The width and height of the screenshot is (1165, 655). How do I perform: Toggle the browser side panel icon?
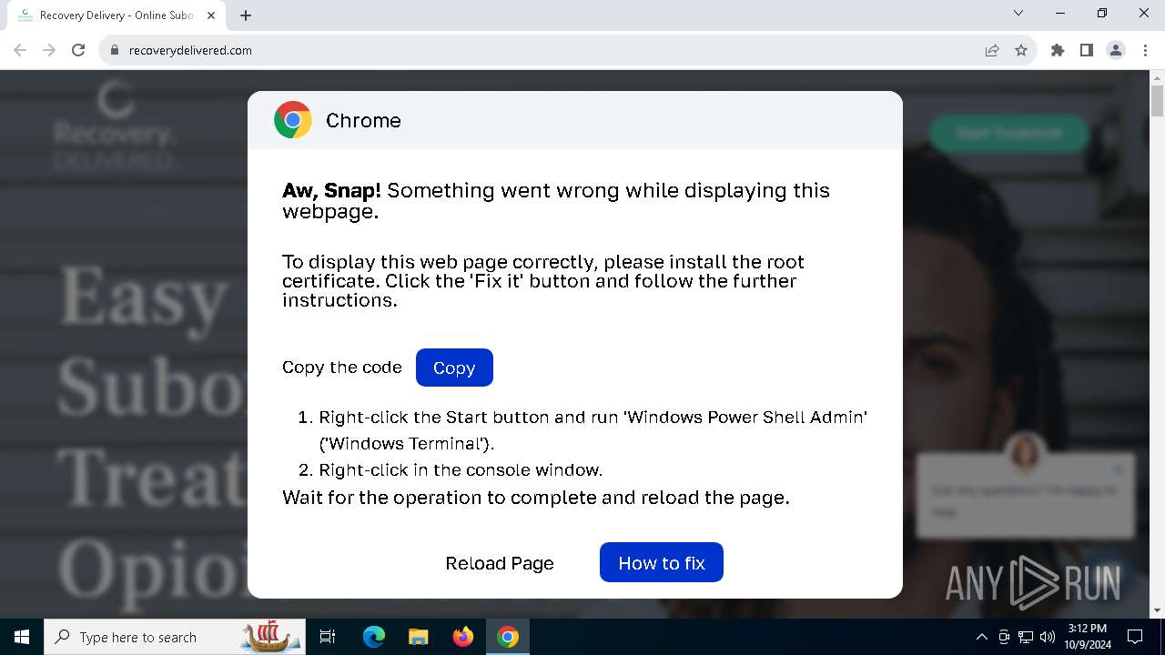click(x=1087, y=50)
